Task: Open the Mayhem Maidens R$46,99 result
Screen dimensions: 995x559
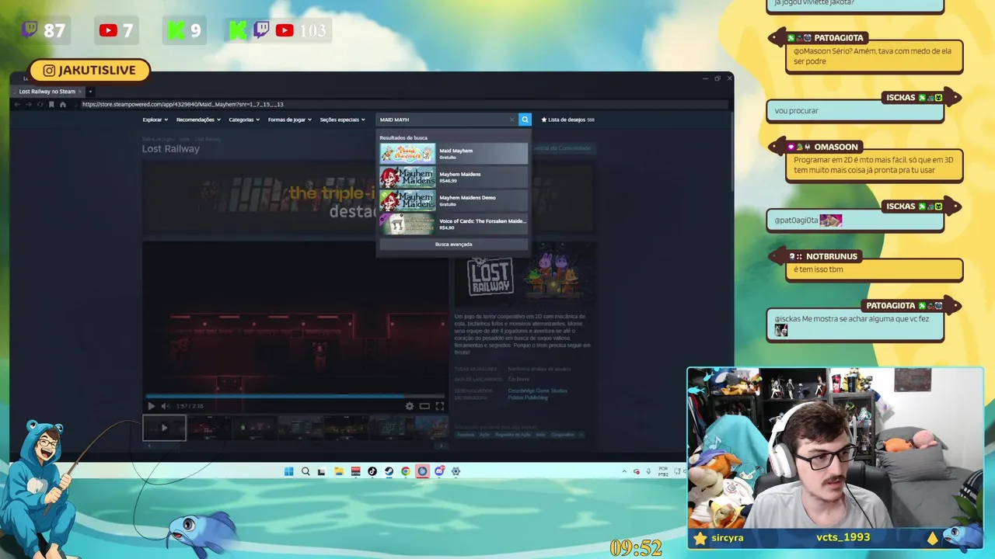Action: coord(453,177)
